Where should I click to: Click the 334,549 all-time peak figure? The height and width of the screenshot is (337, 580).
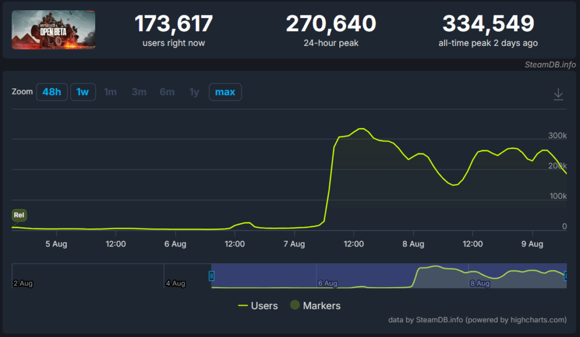[x=488, y=23]
